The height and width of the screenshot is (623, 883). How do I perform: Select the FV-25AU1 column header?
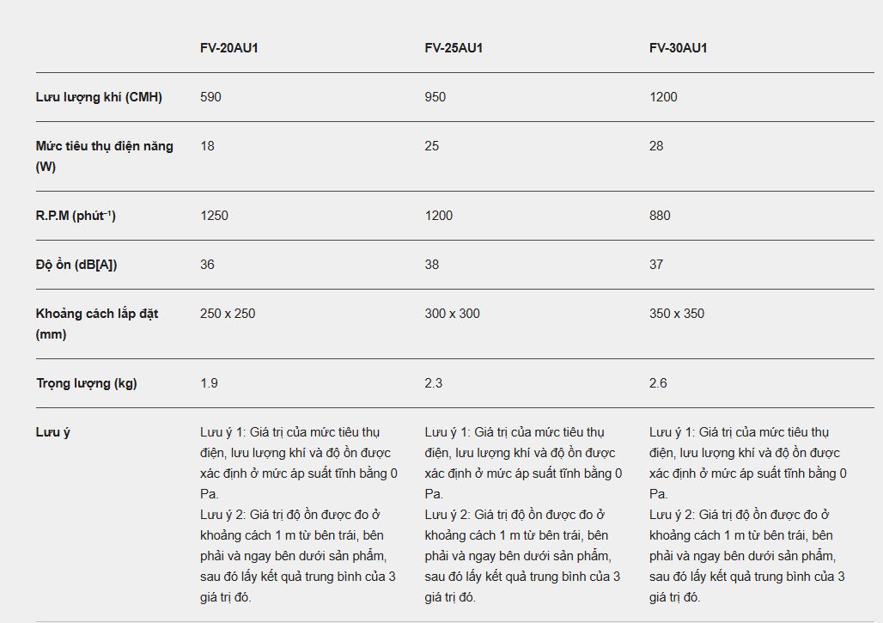click(454, 48)
